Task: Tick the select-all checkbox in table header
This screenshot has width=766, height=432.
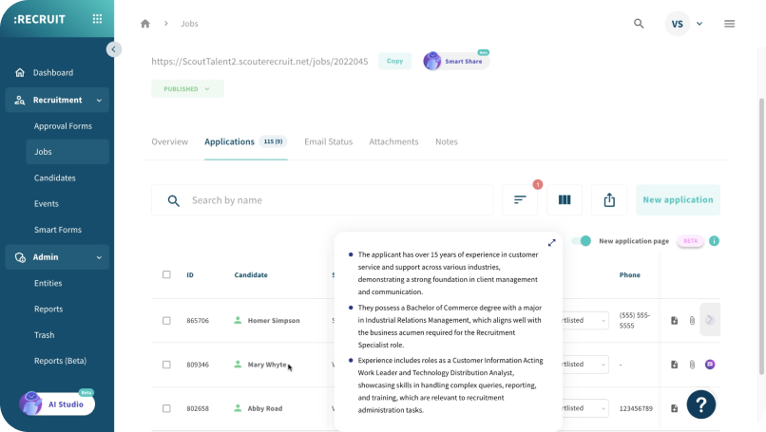Action: point(166,275)
